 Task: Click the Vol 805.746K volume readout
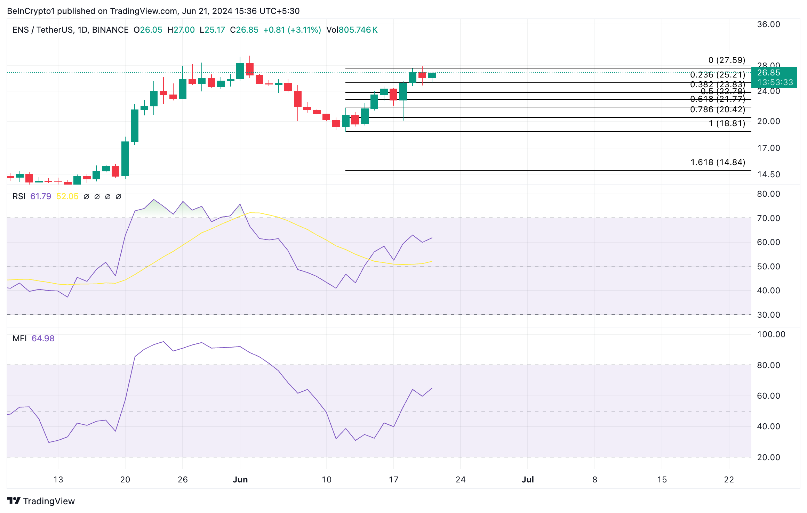(x=352, y=30)
